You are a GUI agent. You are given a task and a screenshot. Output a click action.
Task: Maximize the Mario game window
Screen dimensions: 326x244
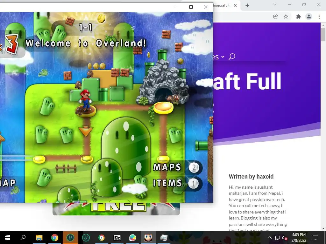191,7
